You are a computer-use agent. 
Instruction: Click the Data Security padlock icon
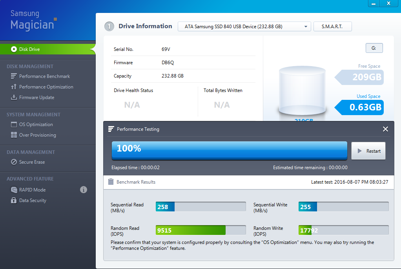pyautogui.click(x=14, y=200)
